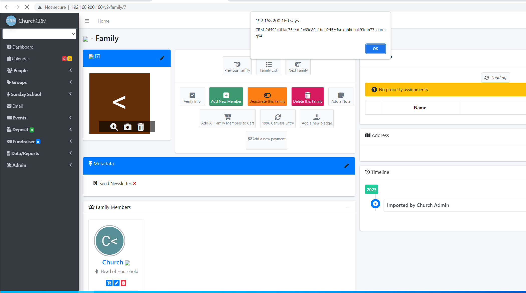Click Add New Member button
The height and width of the screenshot is (293, 526).
(x=226, y=97)
